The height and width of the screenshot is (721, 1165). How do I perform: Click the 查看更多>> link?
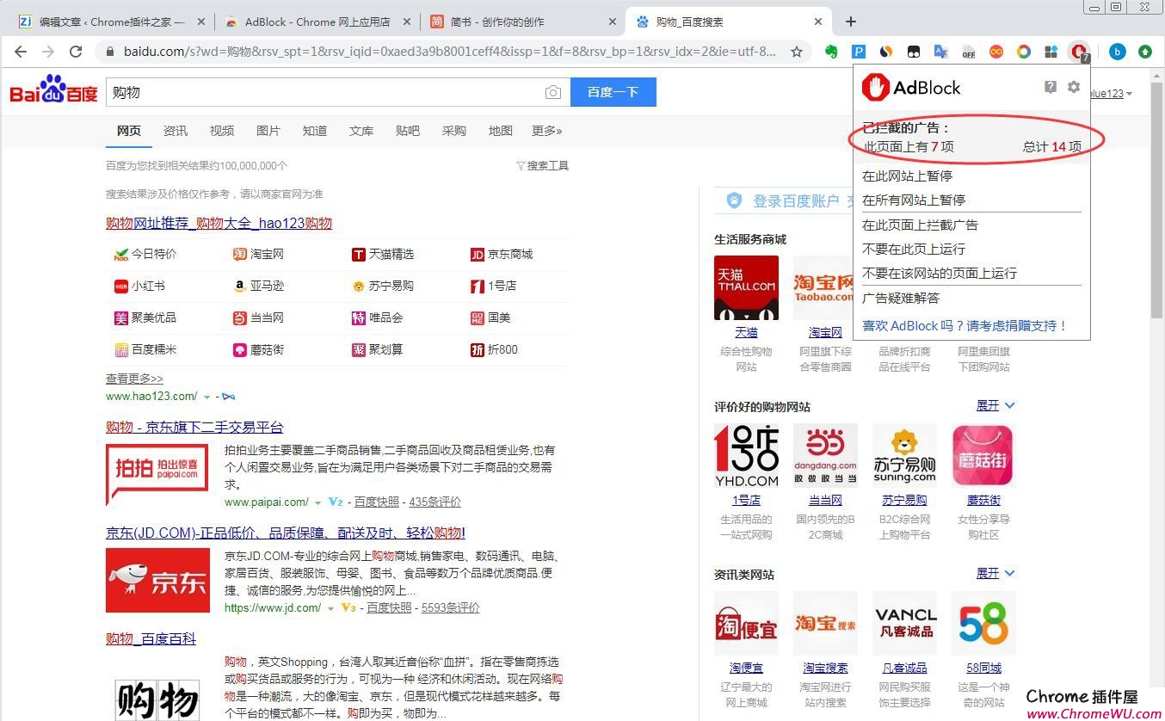pyautogui.click(x=134, y=379)
